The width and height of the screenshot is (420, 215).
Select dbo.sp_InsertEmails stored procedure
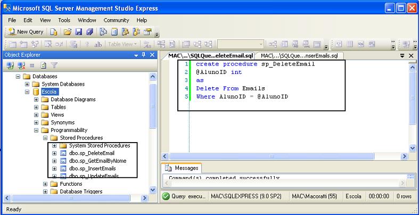pos(93,169)
